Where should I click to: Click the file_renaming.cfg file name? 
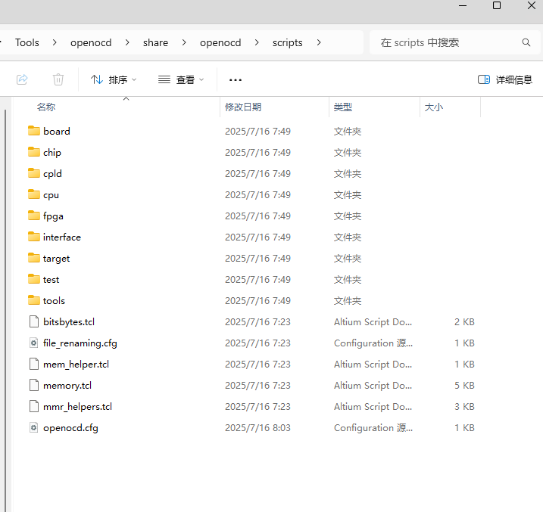80,343
